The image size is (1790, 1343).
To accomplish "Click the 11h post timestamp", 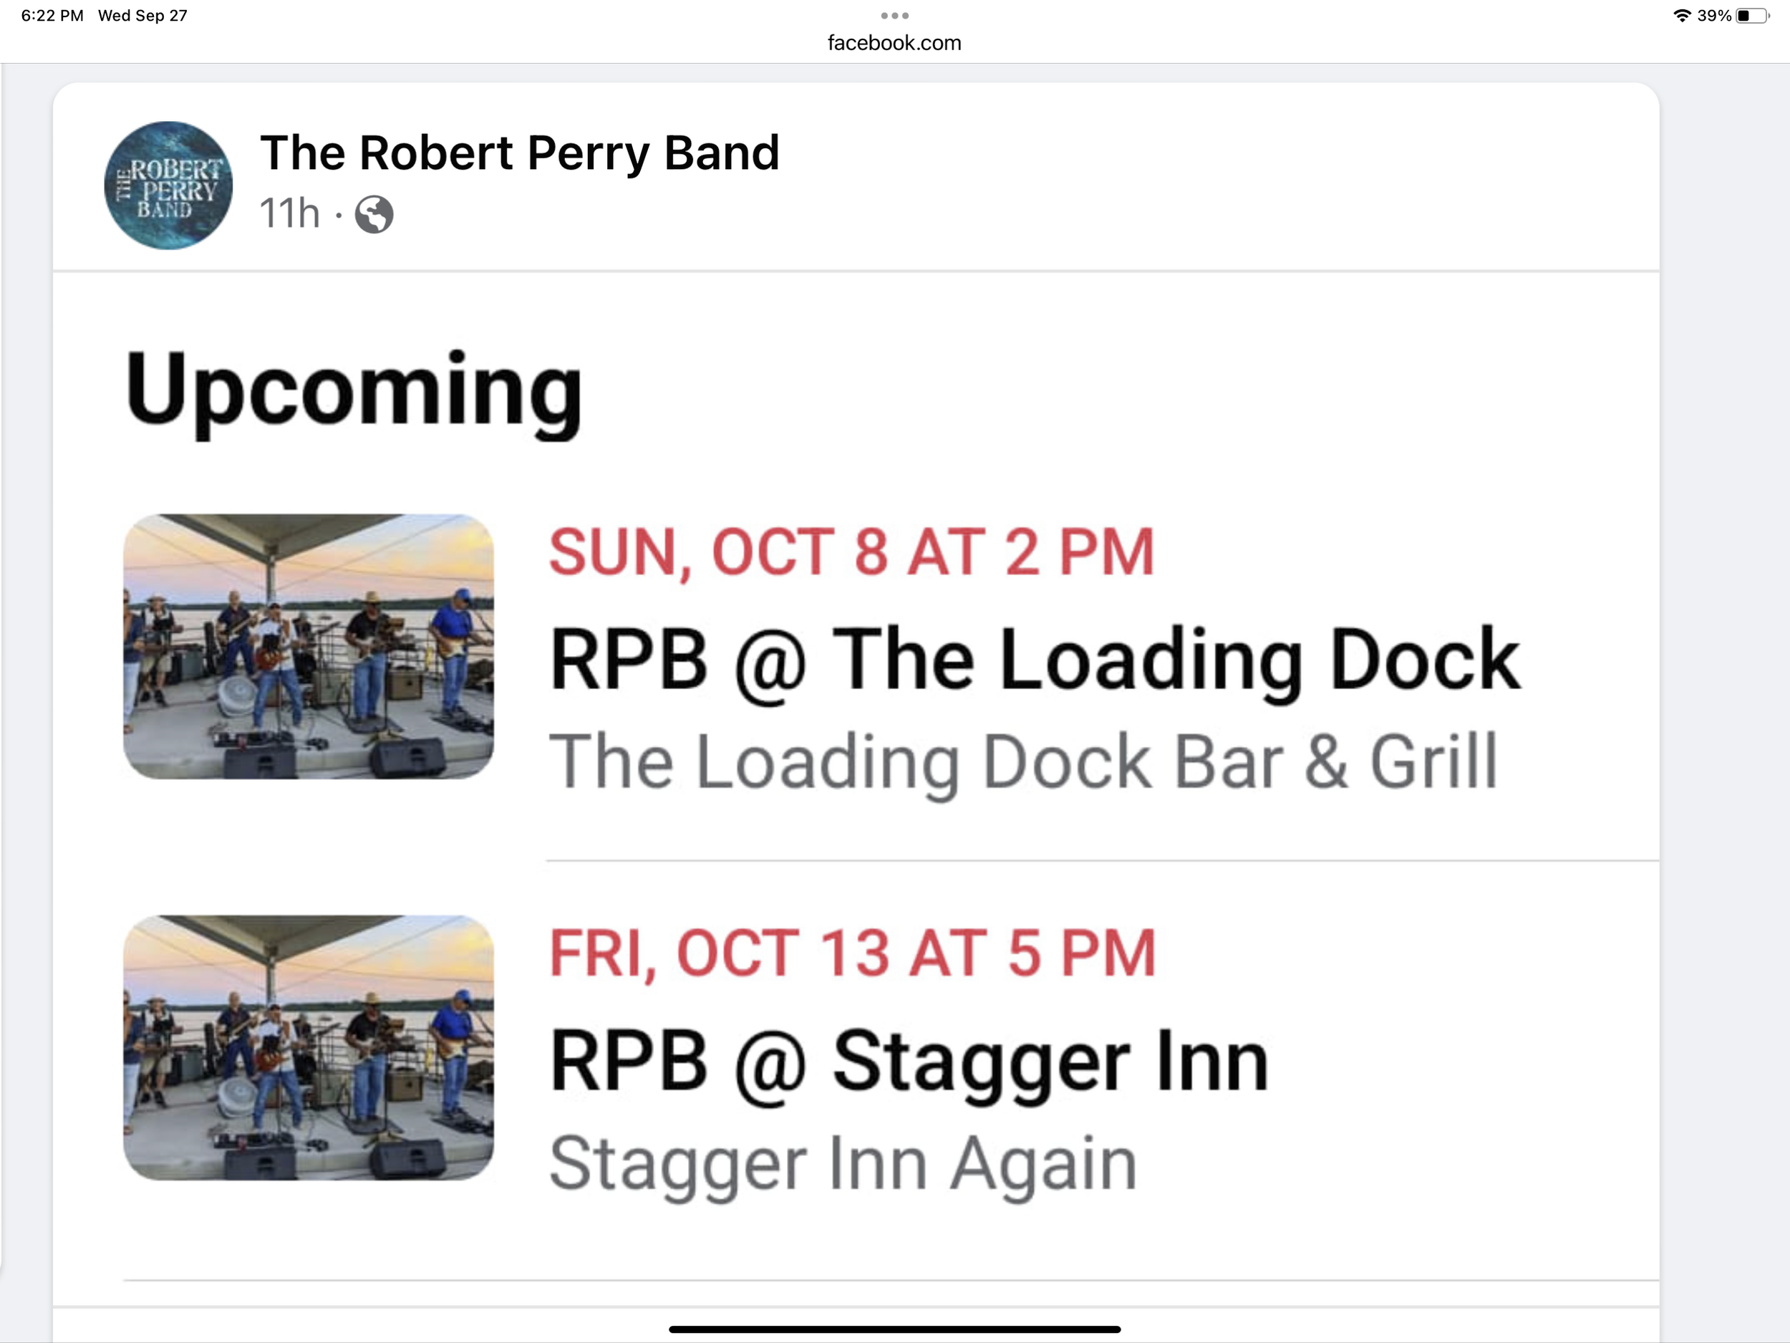I will (289, 213).
